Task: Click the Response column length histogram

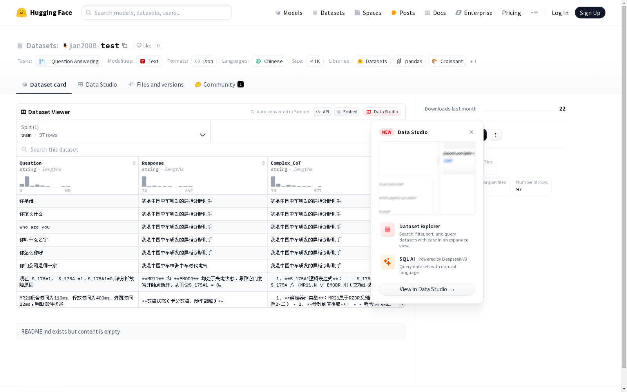Action: (x=167, y=181)
